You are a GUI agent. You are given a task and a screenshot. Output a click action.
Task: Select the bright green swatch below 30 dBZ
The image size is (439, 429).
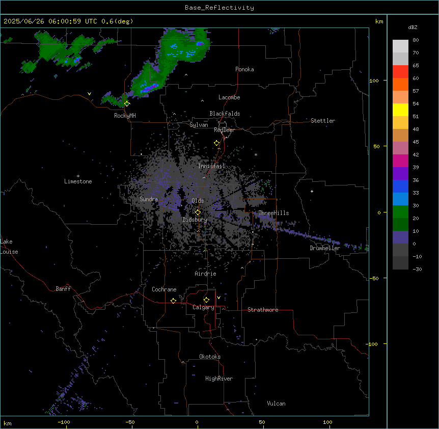(x=400, y=212)
